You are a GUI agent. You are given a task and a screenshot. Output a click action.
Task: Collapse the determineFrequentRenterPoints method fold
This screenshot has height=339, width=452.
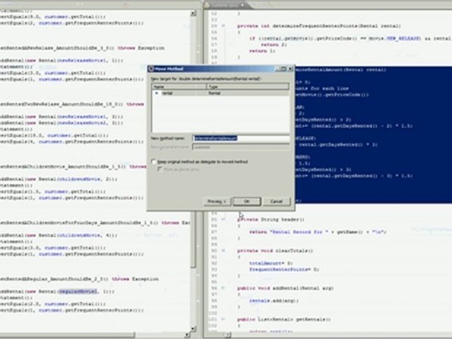223,25
